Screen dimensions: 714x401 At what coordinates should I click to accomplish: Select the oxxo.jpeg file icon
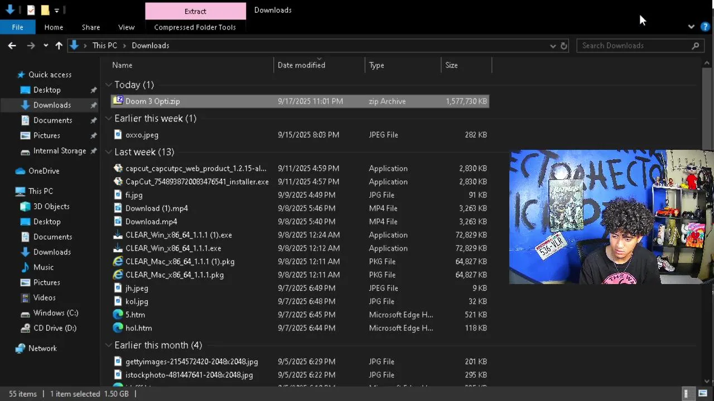[x=118, y=134]
